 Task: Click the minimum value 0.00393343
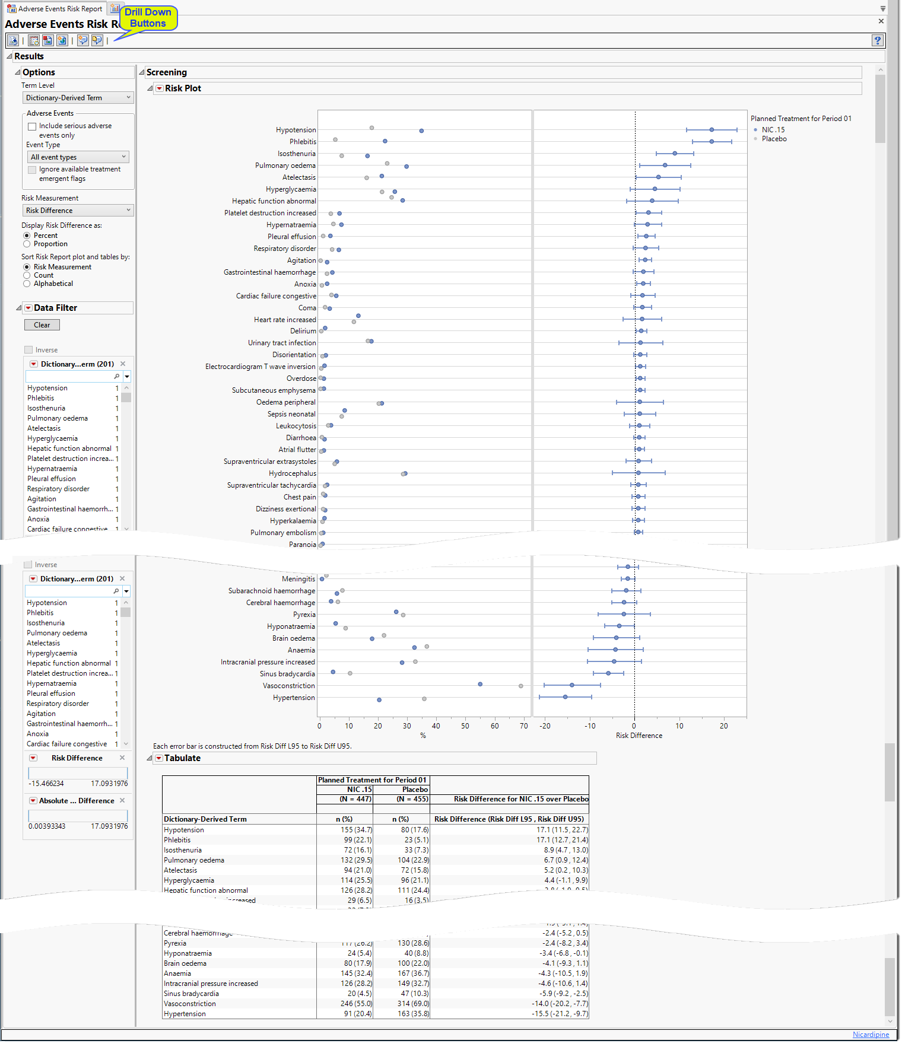click(x=47, y=826)
